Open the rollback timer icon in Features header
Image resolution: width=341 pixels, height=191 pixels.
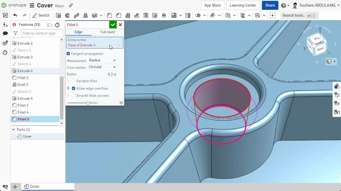(x=57, y=25)
